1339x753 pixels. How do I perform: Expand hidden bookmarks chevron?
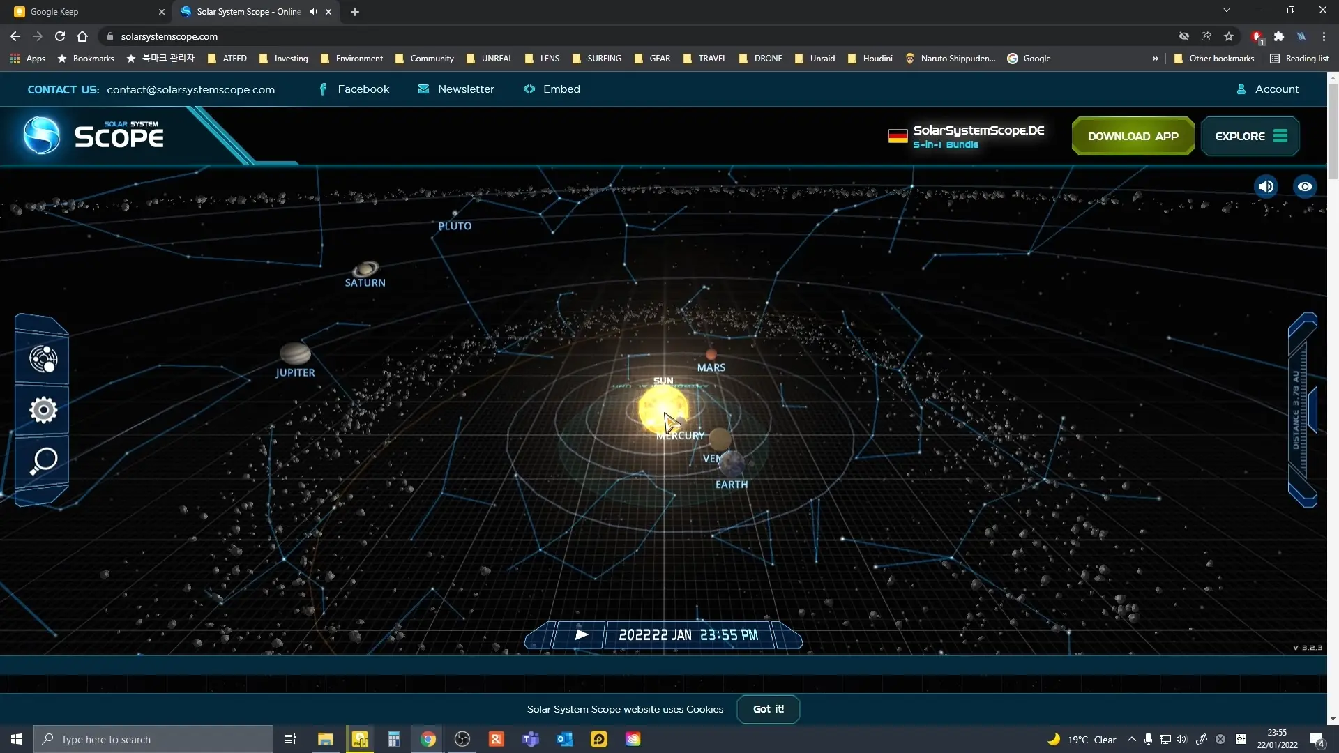coord(1156,59)
